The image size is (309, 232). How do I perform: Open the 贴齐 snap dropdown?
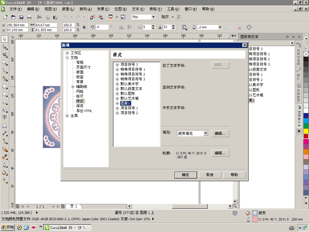[173, 17]
